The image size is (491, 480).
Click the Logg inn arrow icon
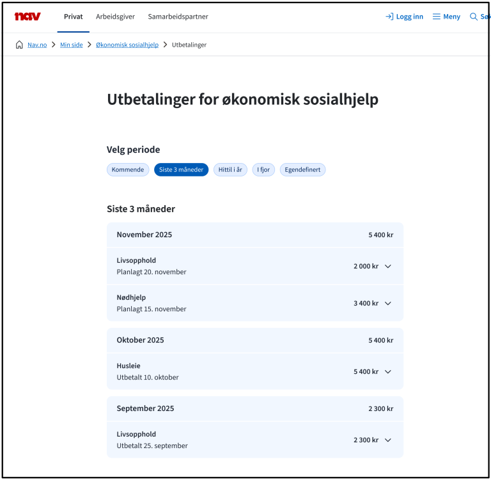(389, 17)
